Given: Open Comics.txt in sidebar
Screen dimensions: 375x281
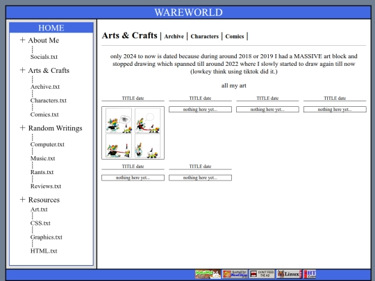Looking at the screenshot, I should (44, 114).
